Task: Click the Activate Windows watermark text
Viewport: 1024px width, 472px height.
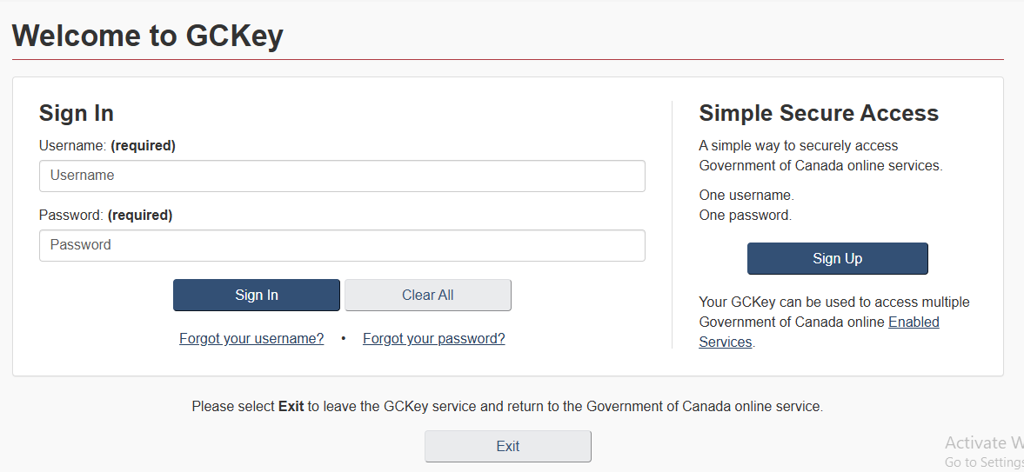Action: coord(983,443)
